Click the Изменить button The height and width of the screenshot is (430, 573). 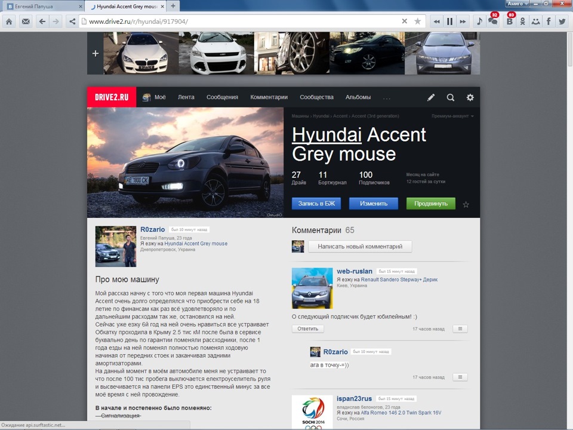[374, 204]
